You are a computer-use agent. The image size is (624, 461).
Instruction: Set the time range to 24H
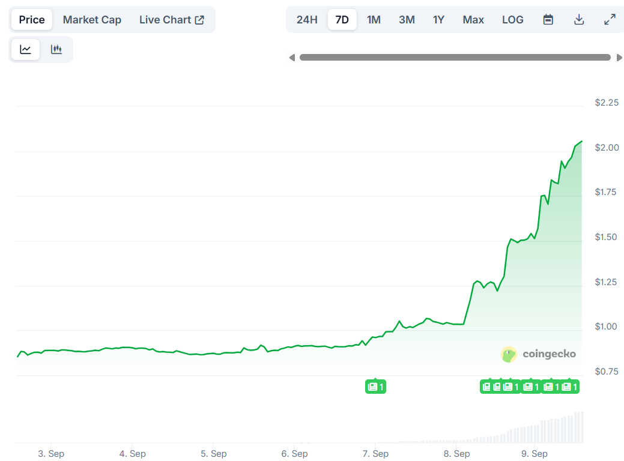[x=307, y=19]
